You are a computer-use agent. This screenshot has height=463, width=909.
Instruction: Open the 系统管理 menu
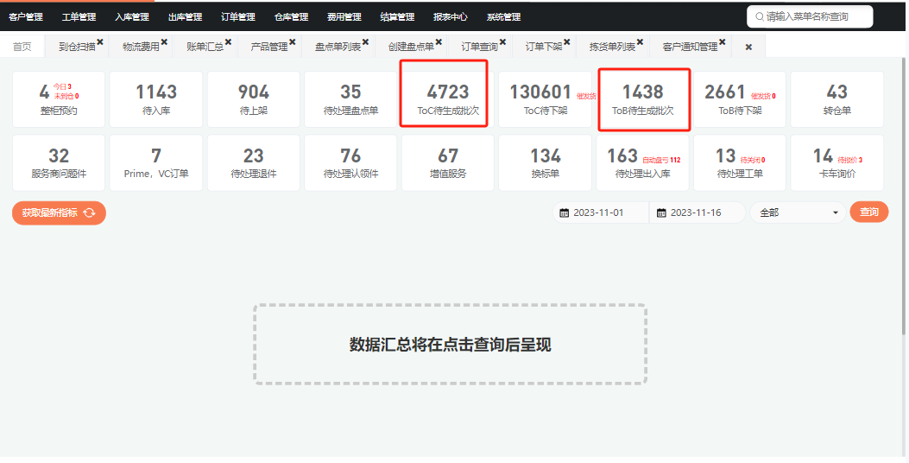pyautogui.click(x=503, y=16)
